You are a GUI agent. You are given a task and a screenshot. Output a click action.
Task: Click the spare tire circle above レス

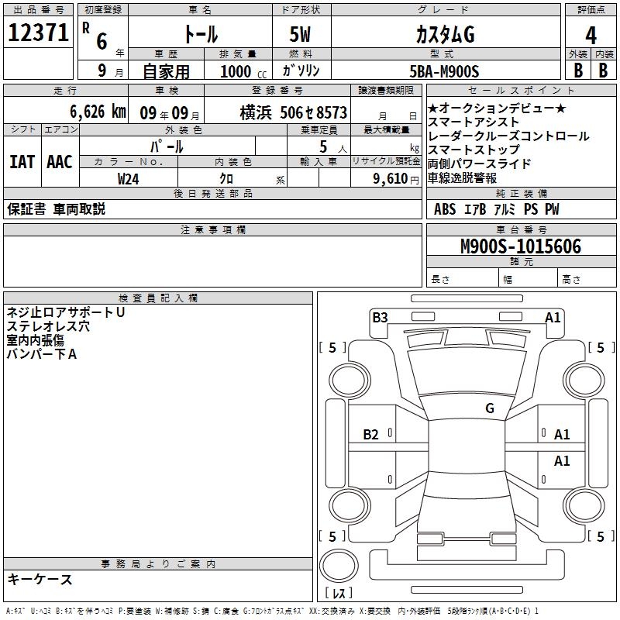pyautogui.click(x=339, y=566)
